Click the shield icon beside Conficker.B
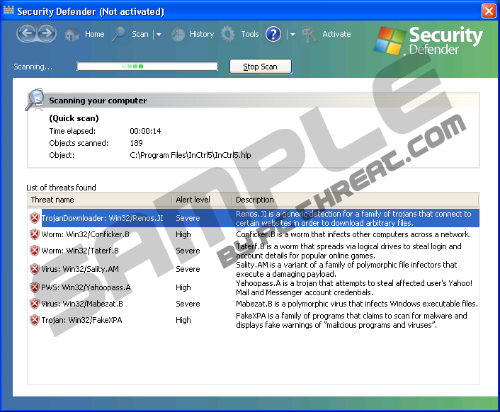The width and height of the screenshot is (500, 412). click(35, 234)
